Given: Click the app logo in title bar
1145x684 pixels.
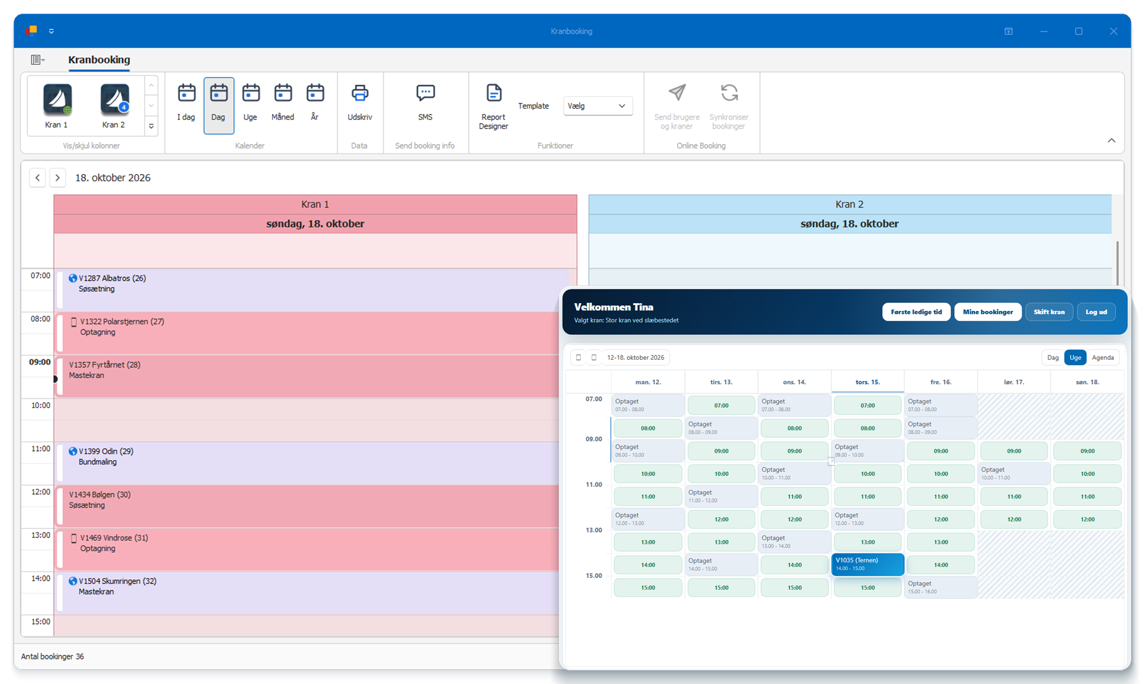Looking at the screenshot, I should [x=32, y=30].
